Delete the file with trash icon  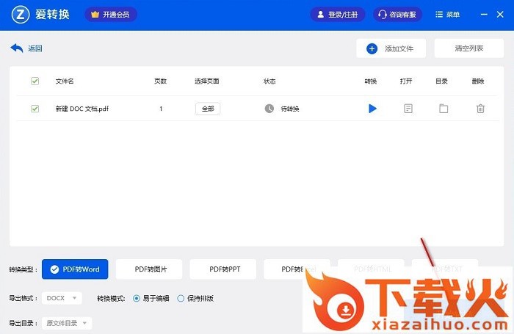[x=480, y=109]
